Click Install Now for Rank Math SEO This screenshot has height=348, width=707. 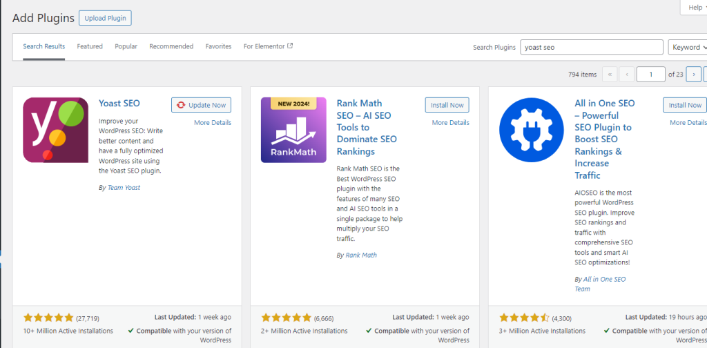[447, 105]
